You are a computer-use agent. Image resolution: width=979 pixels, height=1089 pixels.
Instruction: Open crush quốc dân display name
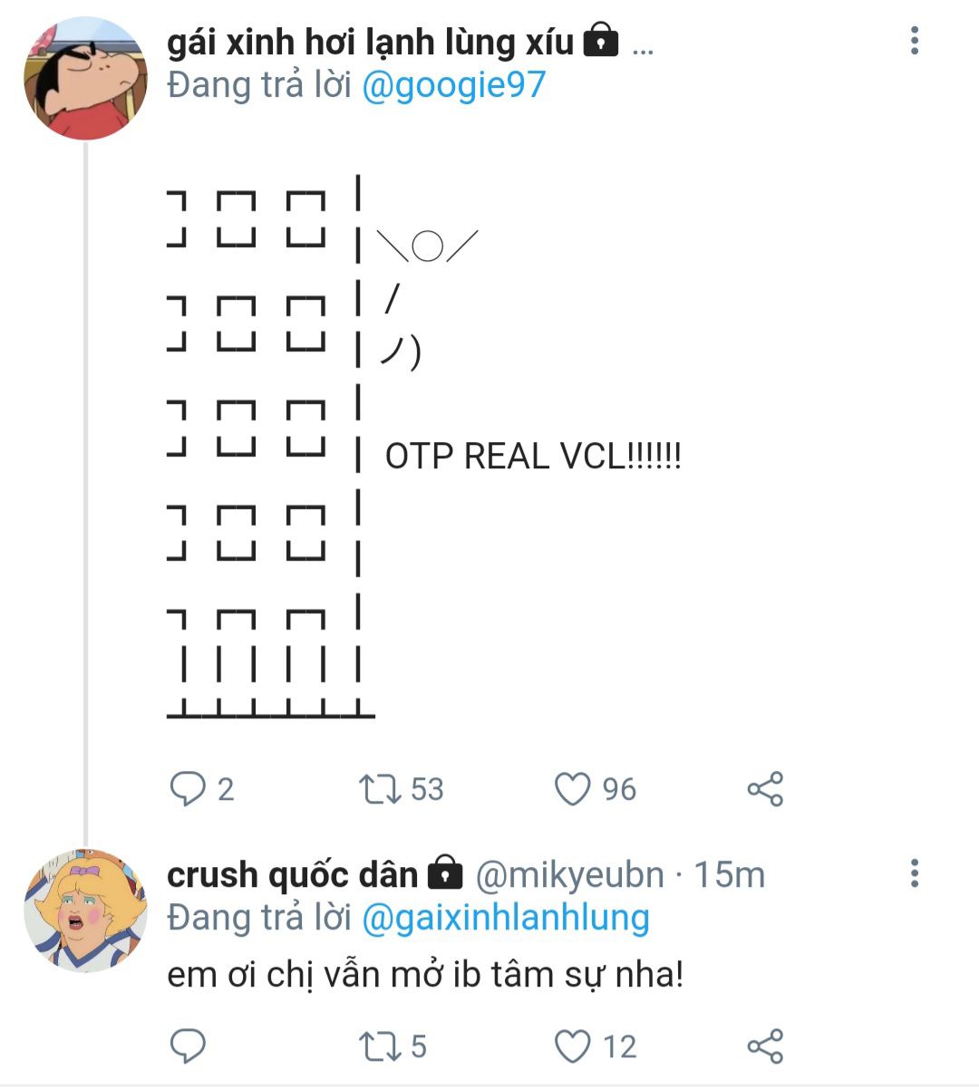pyautogui.click(x=292, y=874)
